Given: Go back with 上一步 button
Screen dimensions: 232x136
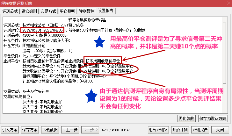Looking at the screenshot, I should click(x=70, y=130).
